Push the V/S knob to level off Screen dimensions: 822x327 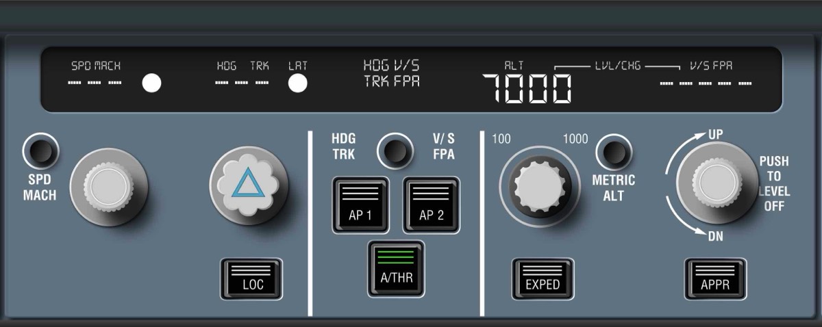pyautogui.click(x=715, y=183)
